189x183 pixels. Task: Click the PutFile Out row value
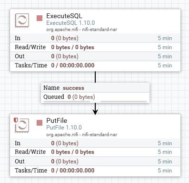[65, 161]
